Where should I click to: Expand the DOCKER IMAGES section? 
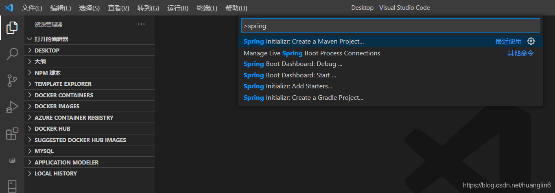click(x=90, y=106)
